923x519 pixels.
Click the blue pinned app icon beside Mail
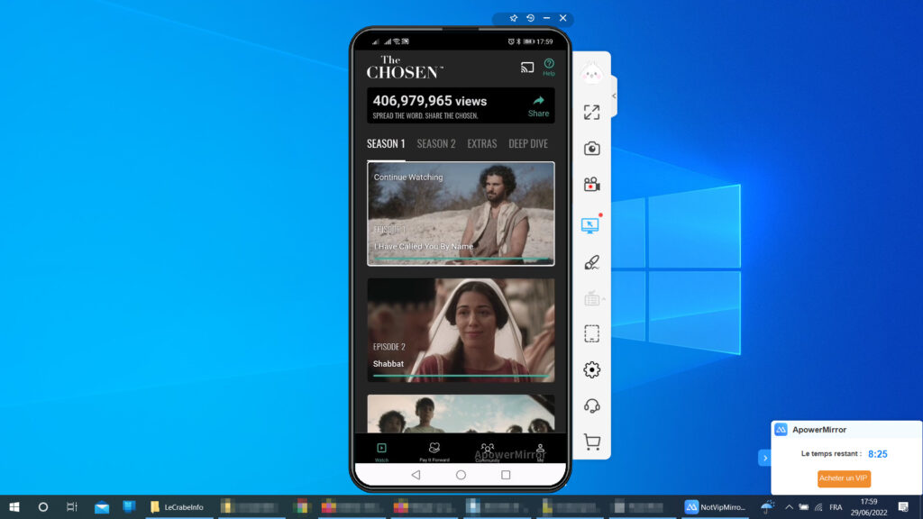click(x=130, y=506)
